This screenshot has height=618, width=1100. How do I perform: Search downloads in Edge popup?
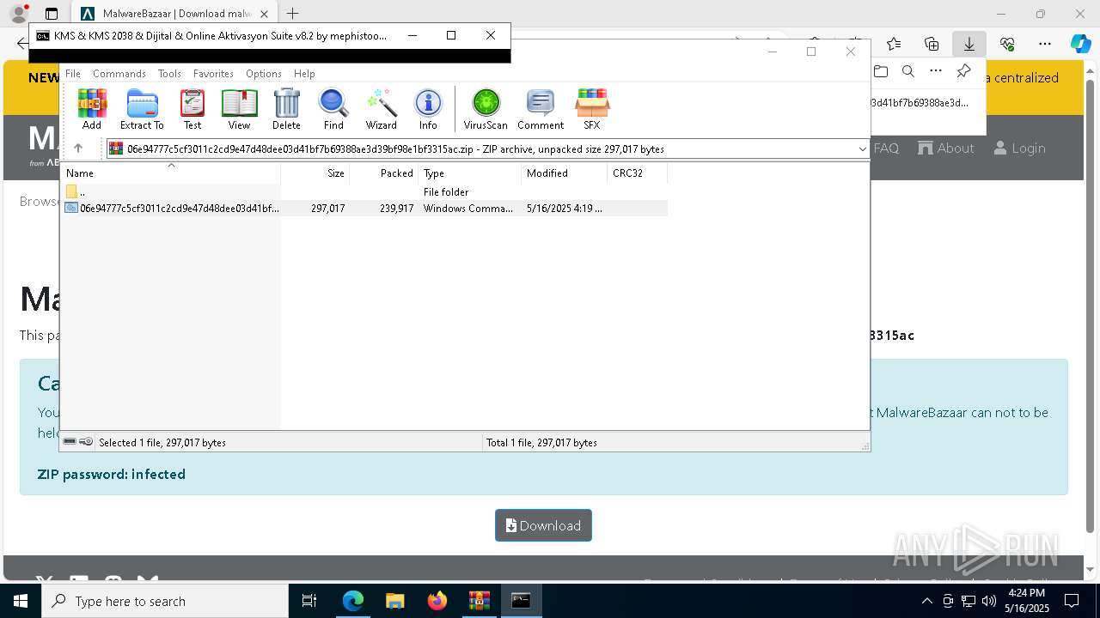tap(908, 71)
